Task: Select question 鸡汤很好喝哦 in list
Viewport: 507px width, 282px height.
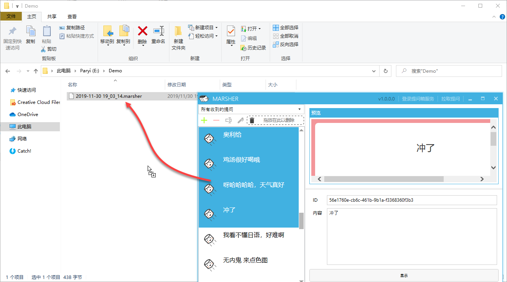Action: 249,165
